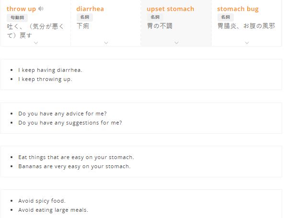The width and height of the screenshot is (286, 218).
Task: Select Avoid spicy food sentence
Action: 42,201
